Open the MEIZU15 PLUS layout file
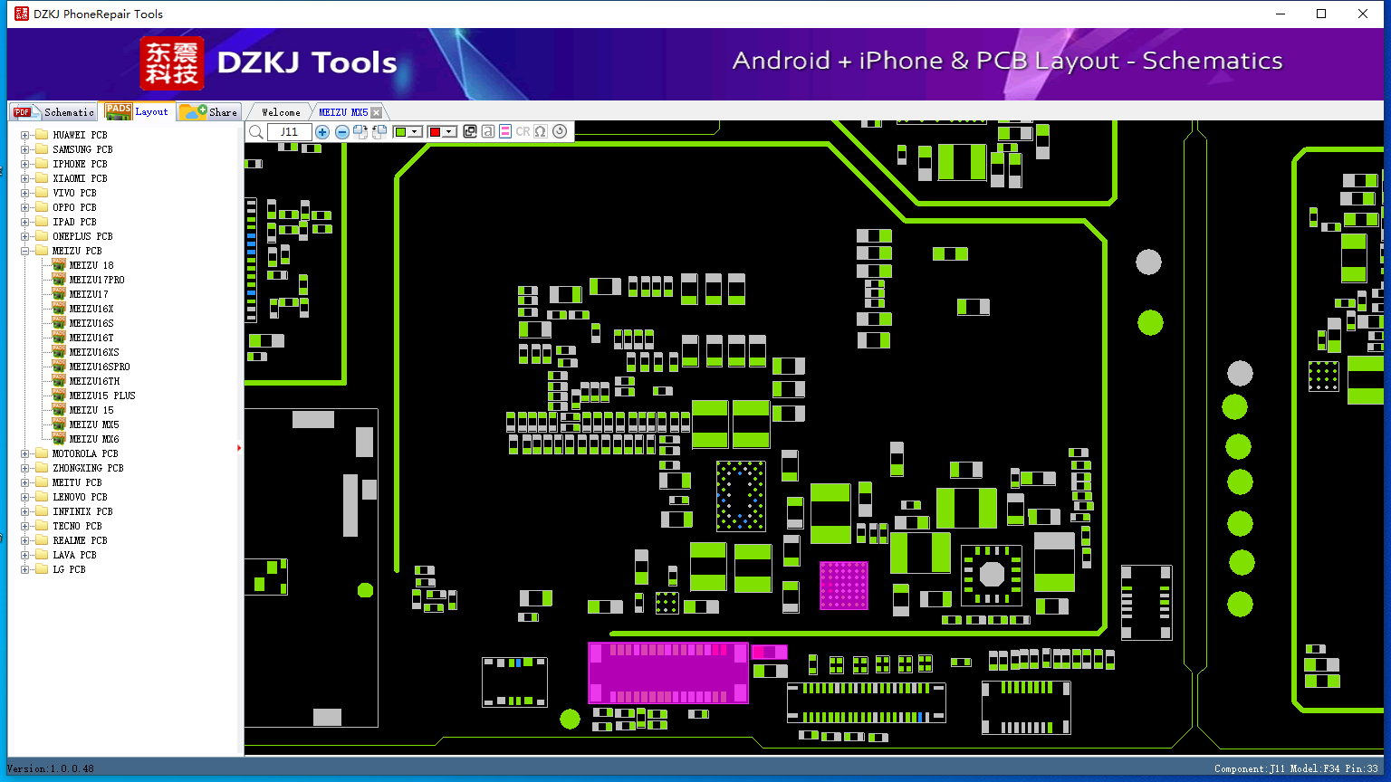The width and height of the screenshot is (1391, 782). [x=102, y=396]
